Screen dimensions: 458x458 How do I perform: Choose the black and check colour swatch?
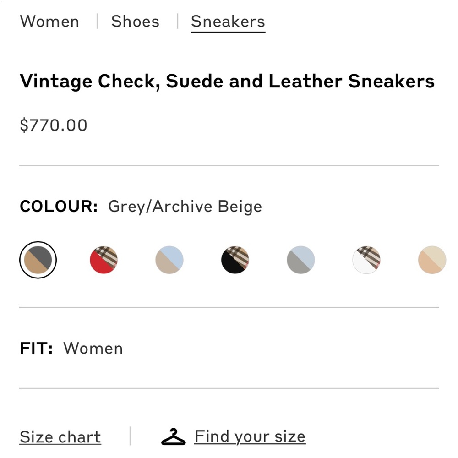235,260
